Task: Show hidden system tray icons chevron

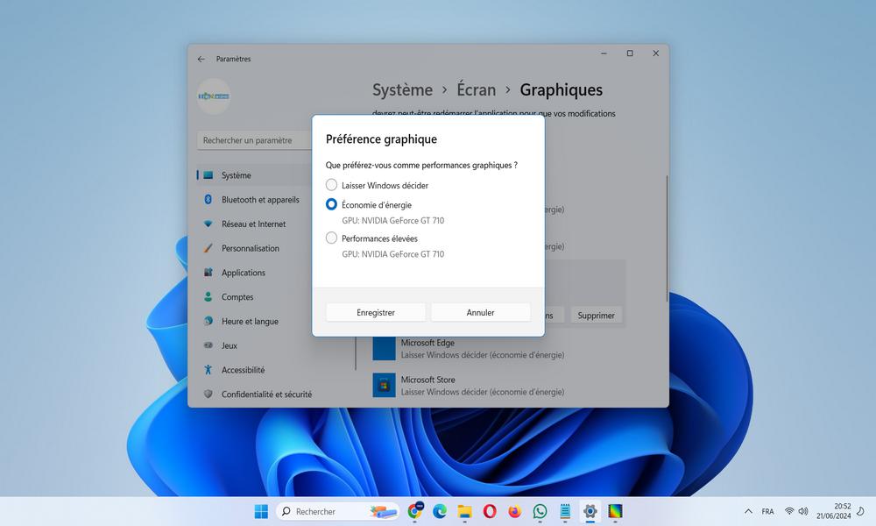Action: coord(748,511)
